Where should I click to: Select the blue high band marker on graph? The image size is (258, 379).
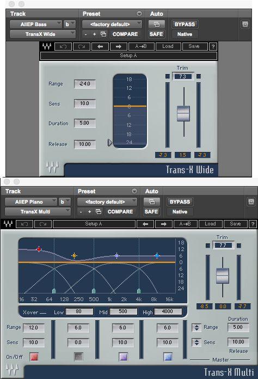(157, 255)
